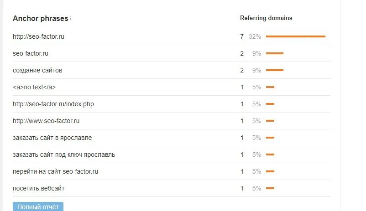
Task: Click the 5% bar for посетить вебсайт
Action: click(x=270, y=188)
